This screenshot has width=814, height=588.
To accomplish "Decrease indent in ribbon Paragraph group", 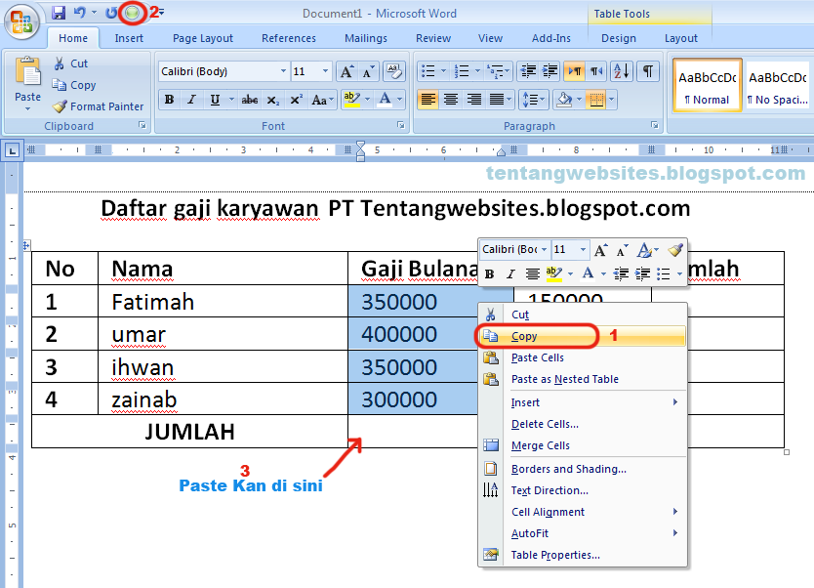I will click(528, 71).
